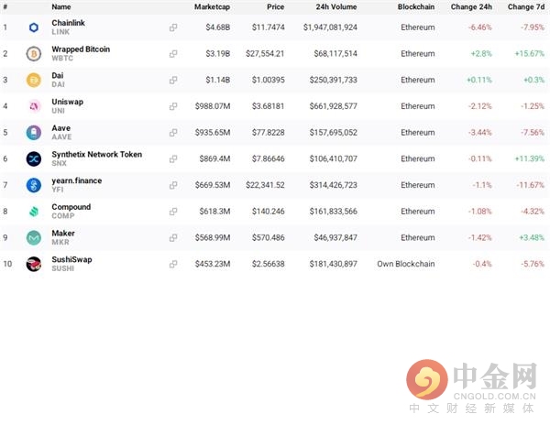
Task: Click the +3.48% Maker weekly change
Action: coord(532,237)
